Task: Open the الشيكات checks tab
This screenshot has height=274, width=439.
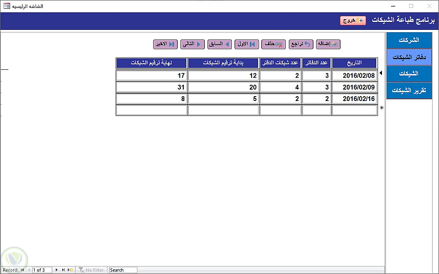Action: click(x=409, y=74)
